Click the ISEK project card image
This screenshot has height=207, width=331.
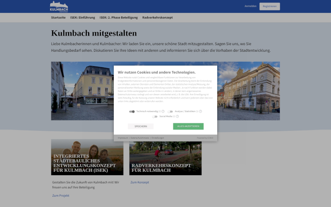click(x=87, y=157)
